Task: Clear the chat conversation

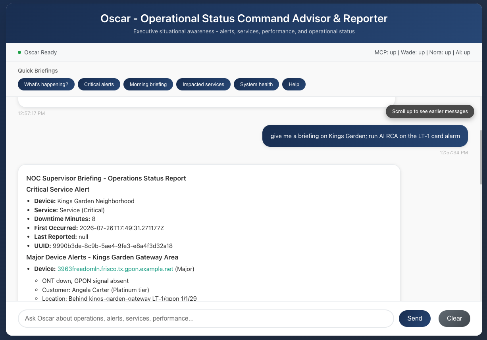Action: tap(454, 319)
